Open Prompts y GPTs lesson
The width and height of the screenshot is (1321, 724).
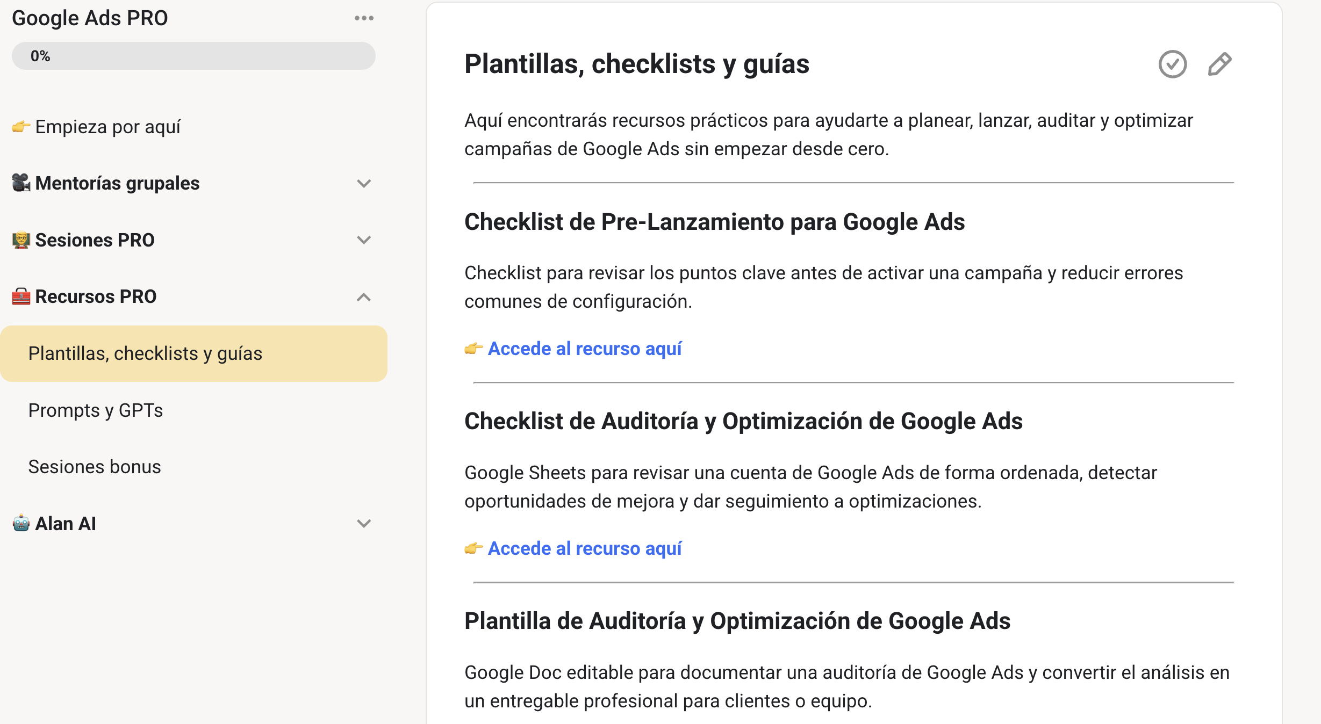click(x=95, y=410)
